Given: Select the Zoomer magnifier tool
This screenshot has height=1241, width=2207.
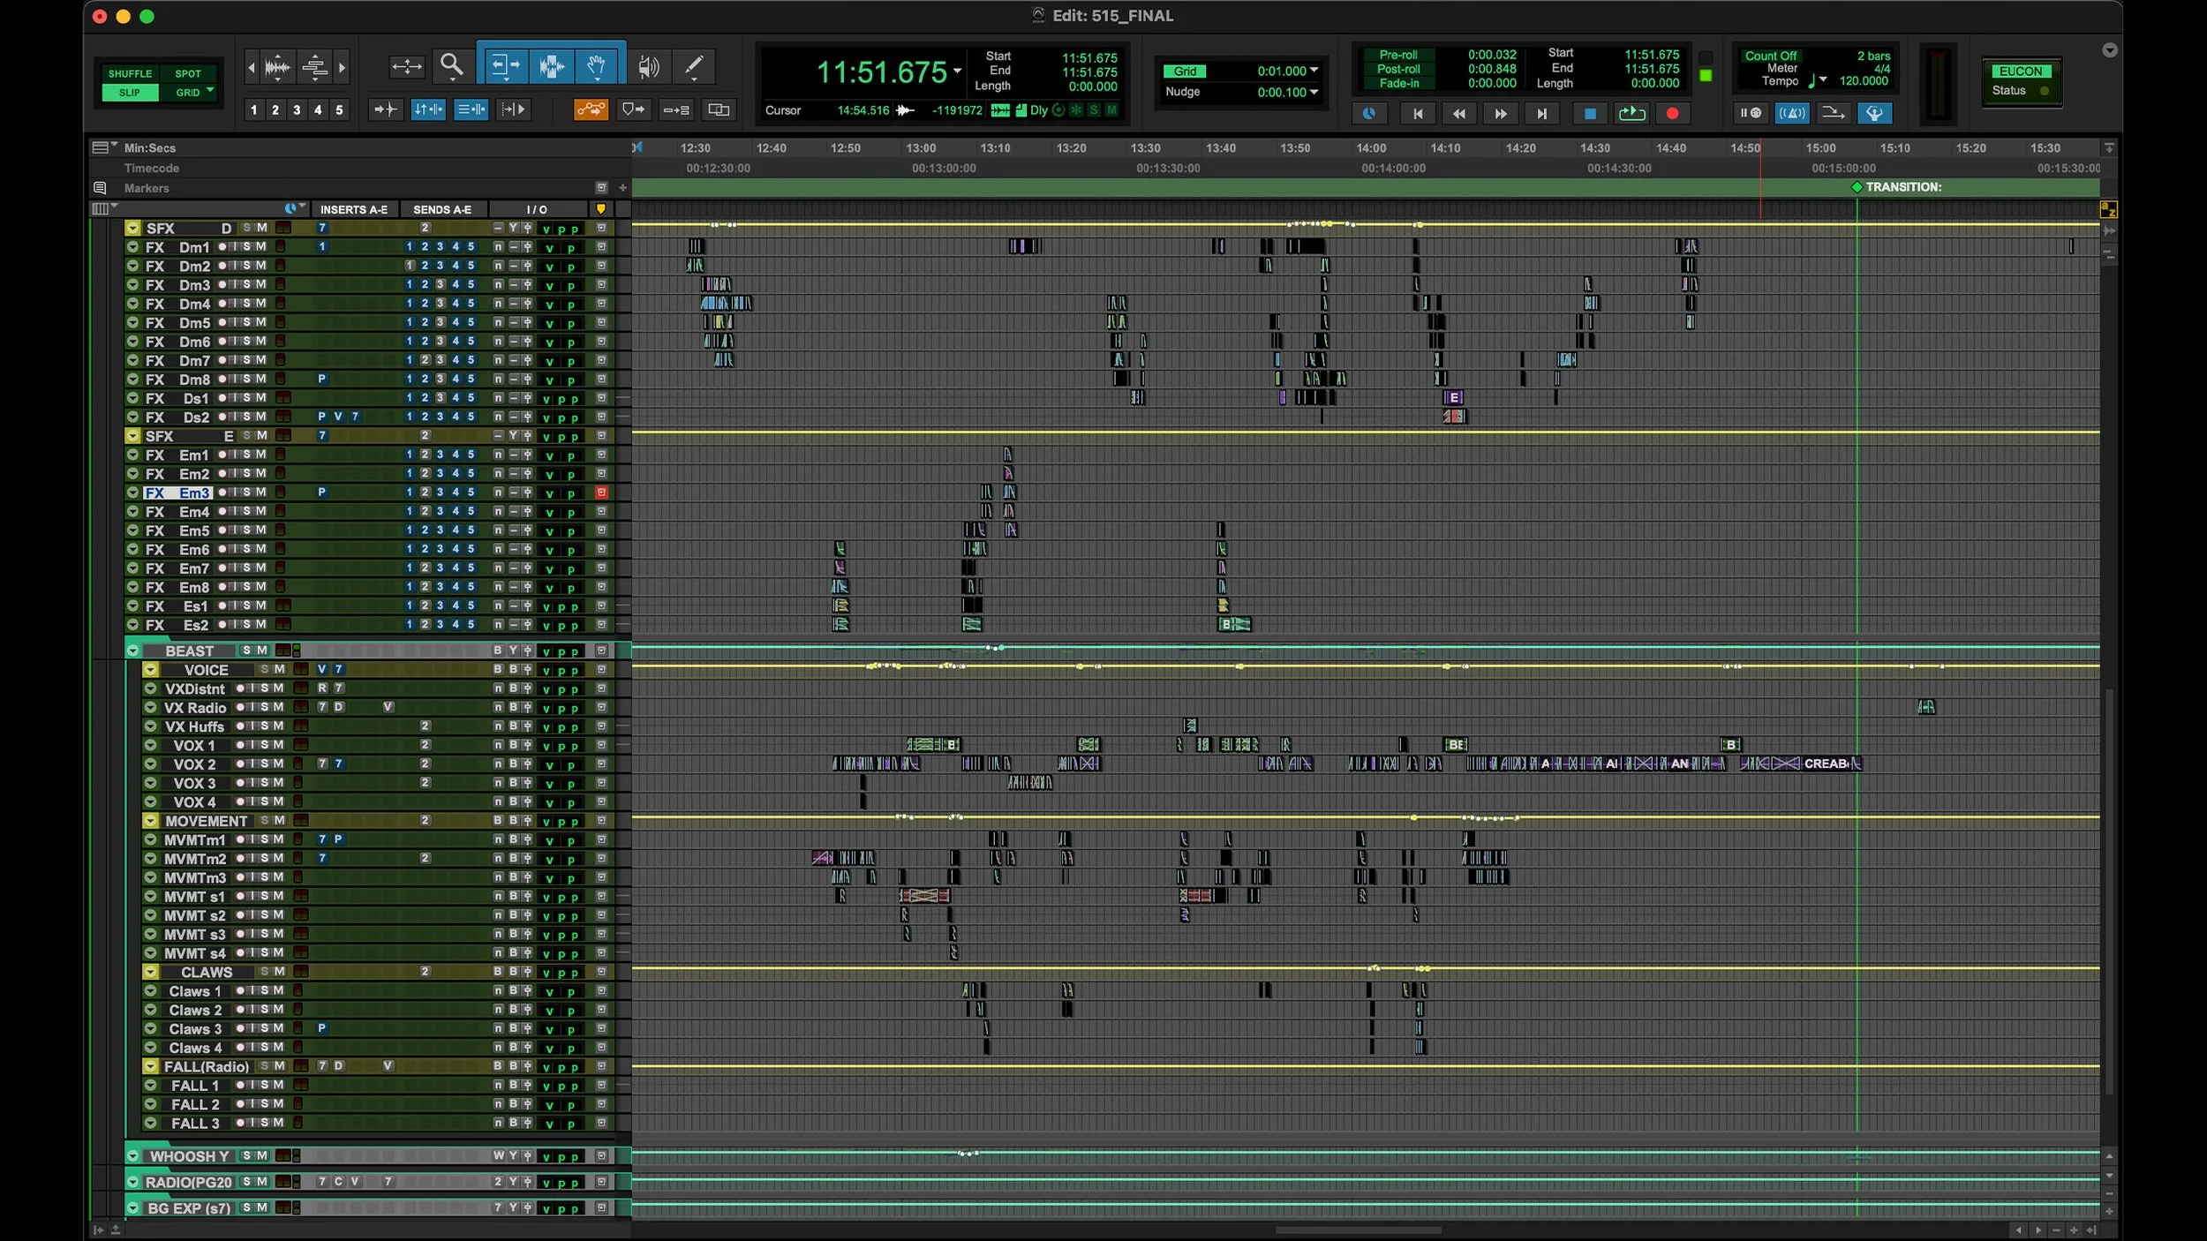Looking at the screenshot, I should pos(452,65).
